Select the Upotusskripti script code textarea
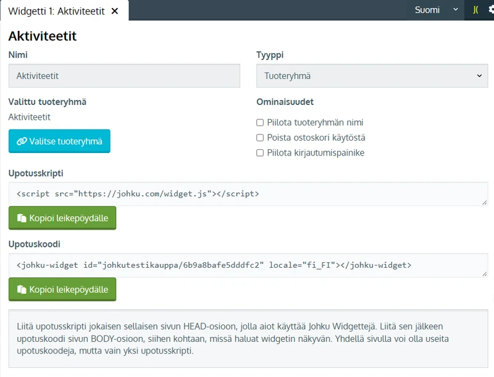494x377 pixels. [x=248, y=194]
